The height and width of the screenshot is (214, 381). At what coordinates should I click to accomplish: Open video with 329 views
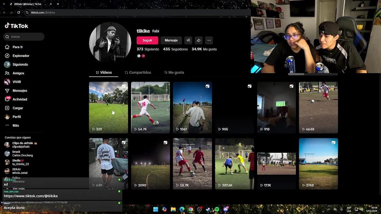point(108,107)
